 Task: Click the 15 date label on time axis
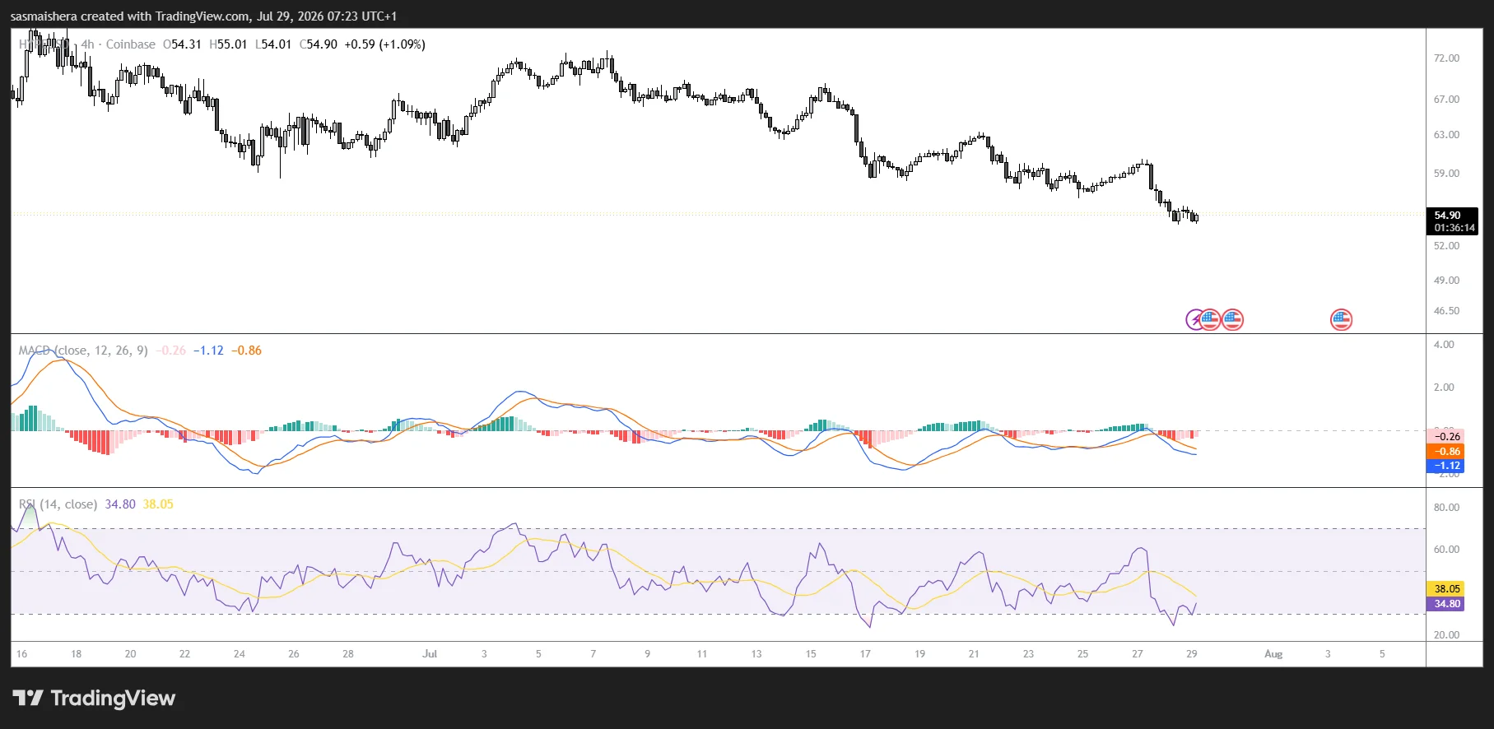[811, 654]
